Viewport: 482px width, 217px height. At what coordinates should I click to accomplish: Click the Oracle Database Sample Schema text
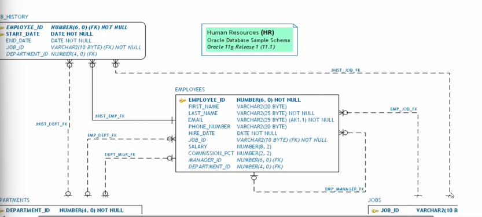click(x=248, y=41)
